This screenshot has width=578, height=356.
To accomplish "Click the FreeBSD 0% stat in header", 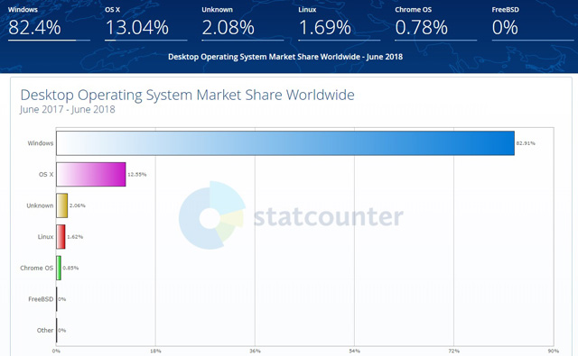I will [x=533, y=23].
